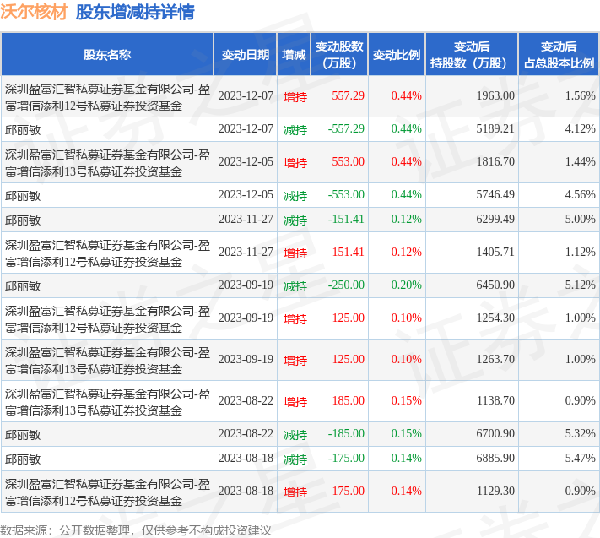Image resolution: width=600 pixels, height=538 pixels.
Task: Click the share ratio 5.47%
Action: point(580,458)
